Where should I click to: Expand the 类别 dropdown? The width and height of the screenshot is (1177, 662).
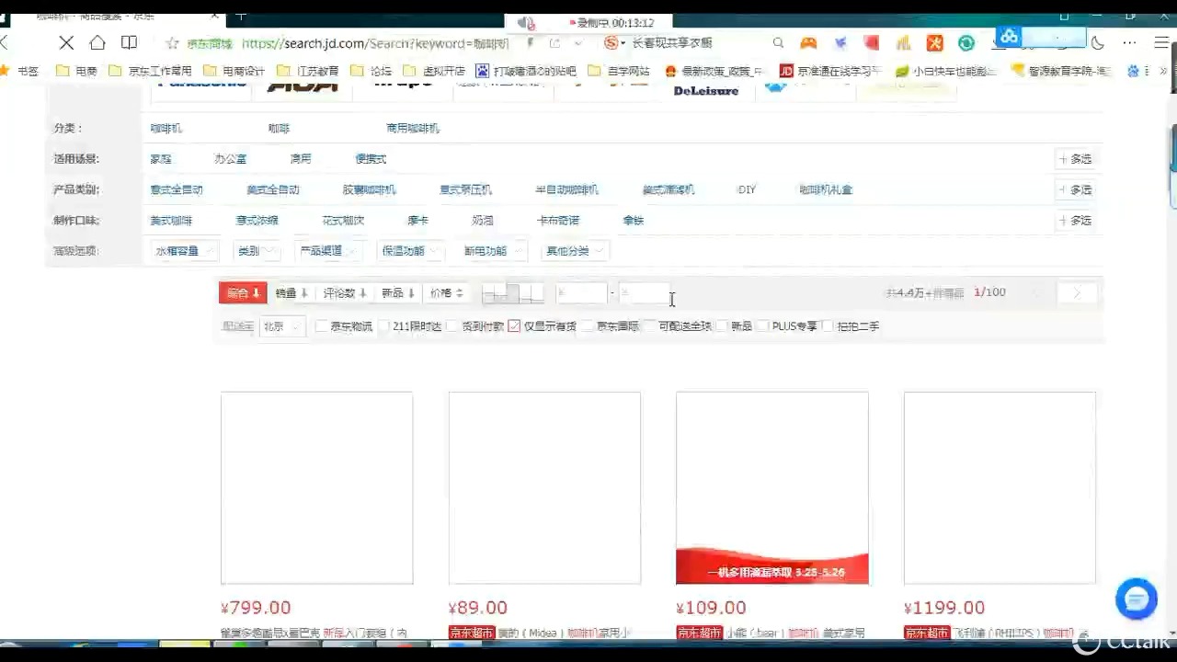257,251
